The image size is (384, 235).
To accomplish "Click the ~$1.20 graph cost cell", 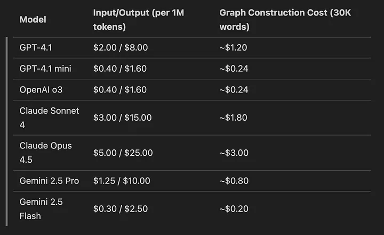I will click(233, 47).
